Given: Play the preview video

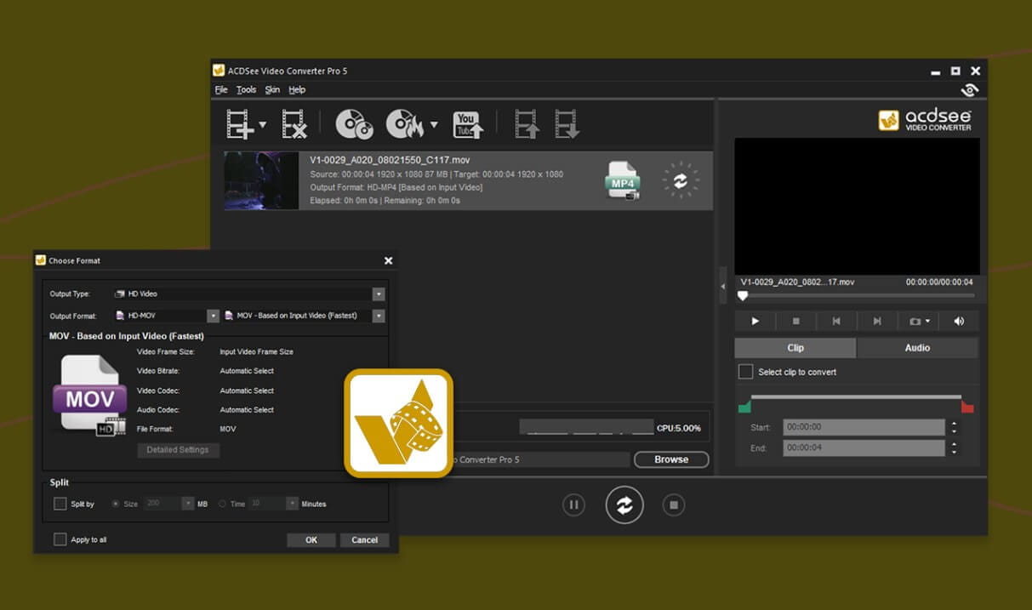Looking at the screenshot, I should click(755, 321).
